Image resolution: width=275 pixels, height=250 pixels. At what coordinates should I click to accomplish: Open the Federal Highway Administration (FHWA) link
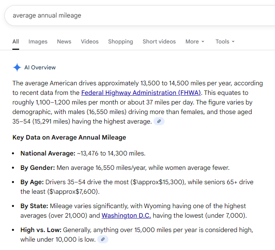pos(141,93)
